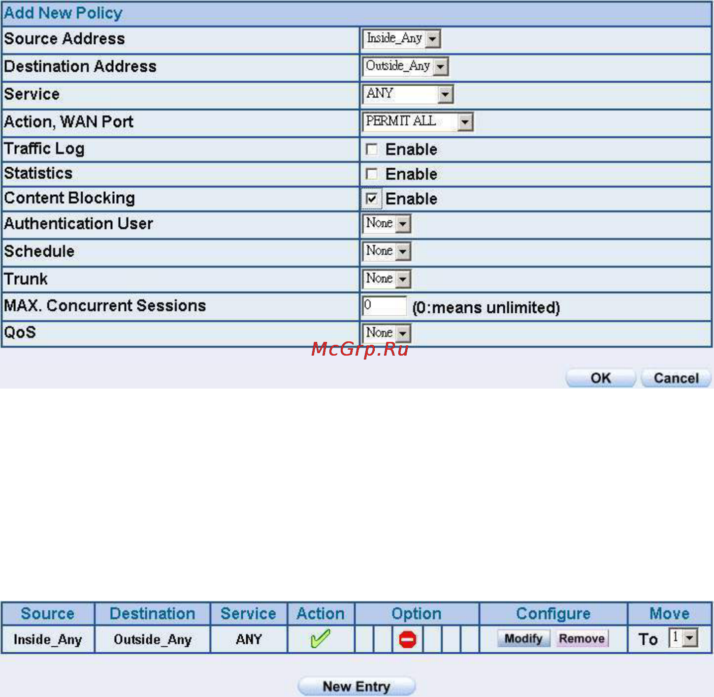Click the Option column header

pyautogui.click(x=417, y=613)
